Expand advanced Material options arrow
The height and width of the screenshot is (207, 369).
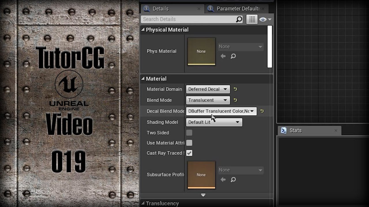point(203,195)
